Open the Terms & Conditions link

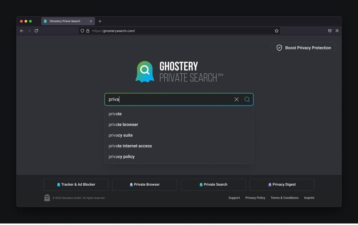pos(285,198)
